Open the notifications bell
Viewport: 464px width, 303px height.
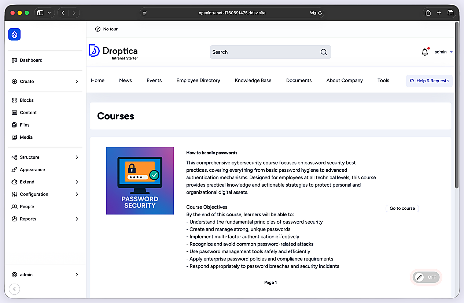[425, 52]
